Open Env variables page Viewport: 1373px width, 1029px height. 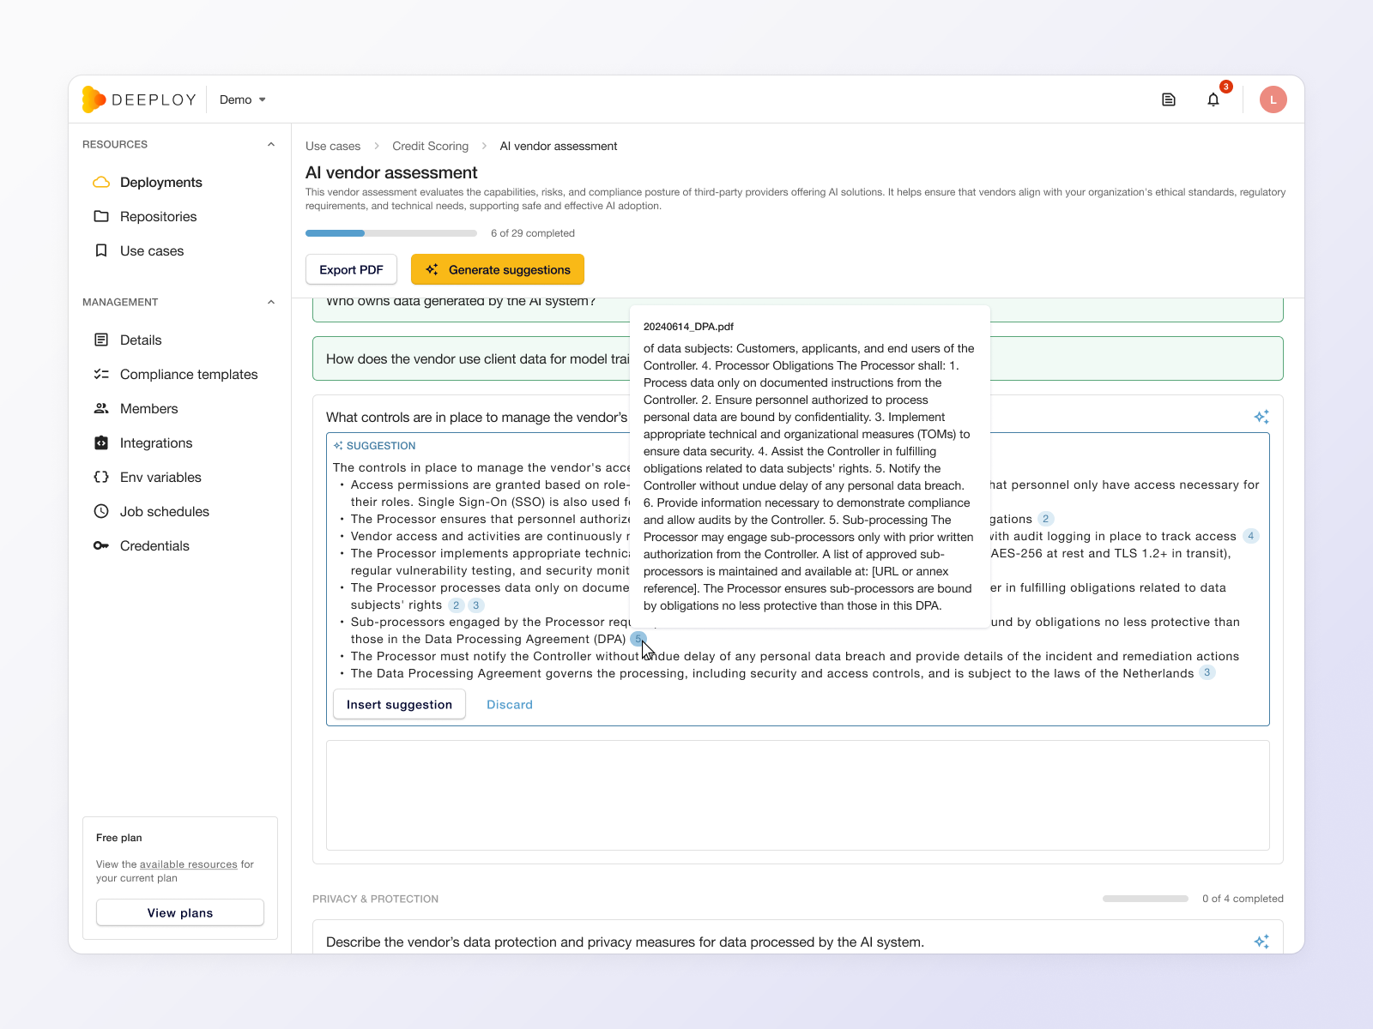160,477
